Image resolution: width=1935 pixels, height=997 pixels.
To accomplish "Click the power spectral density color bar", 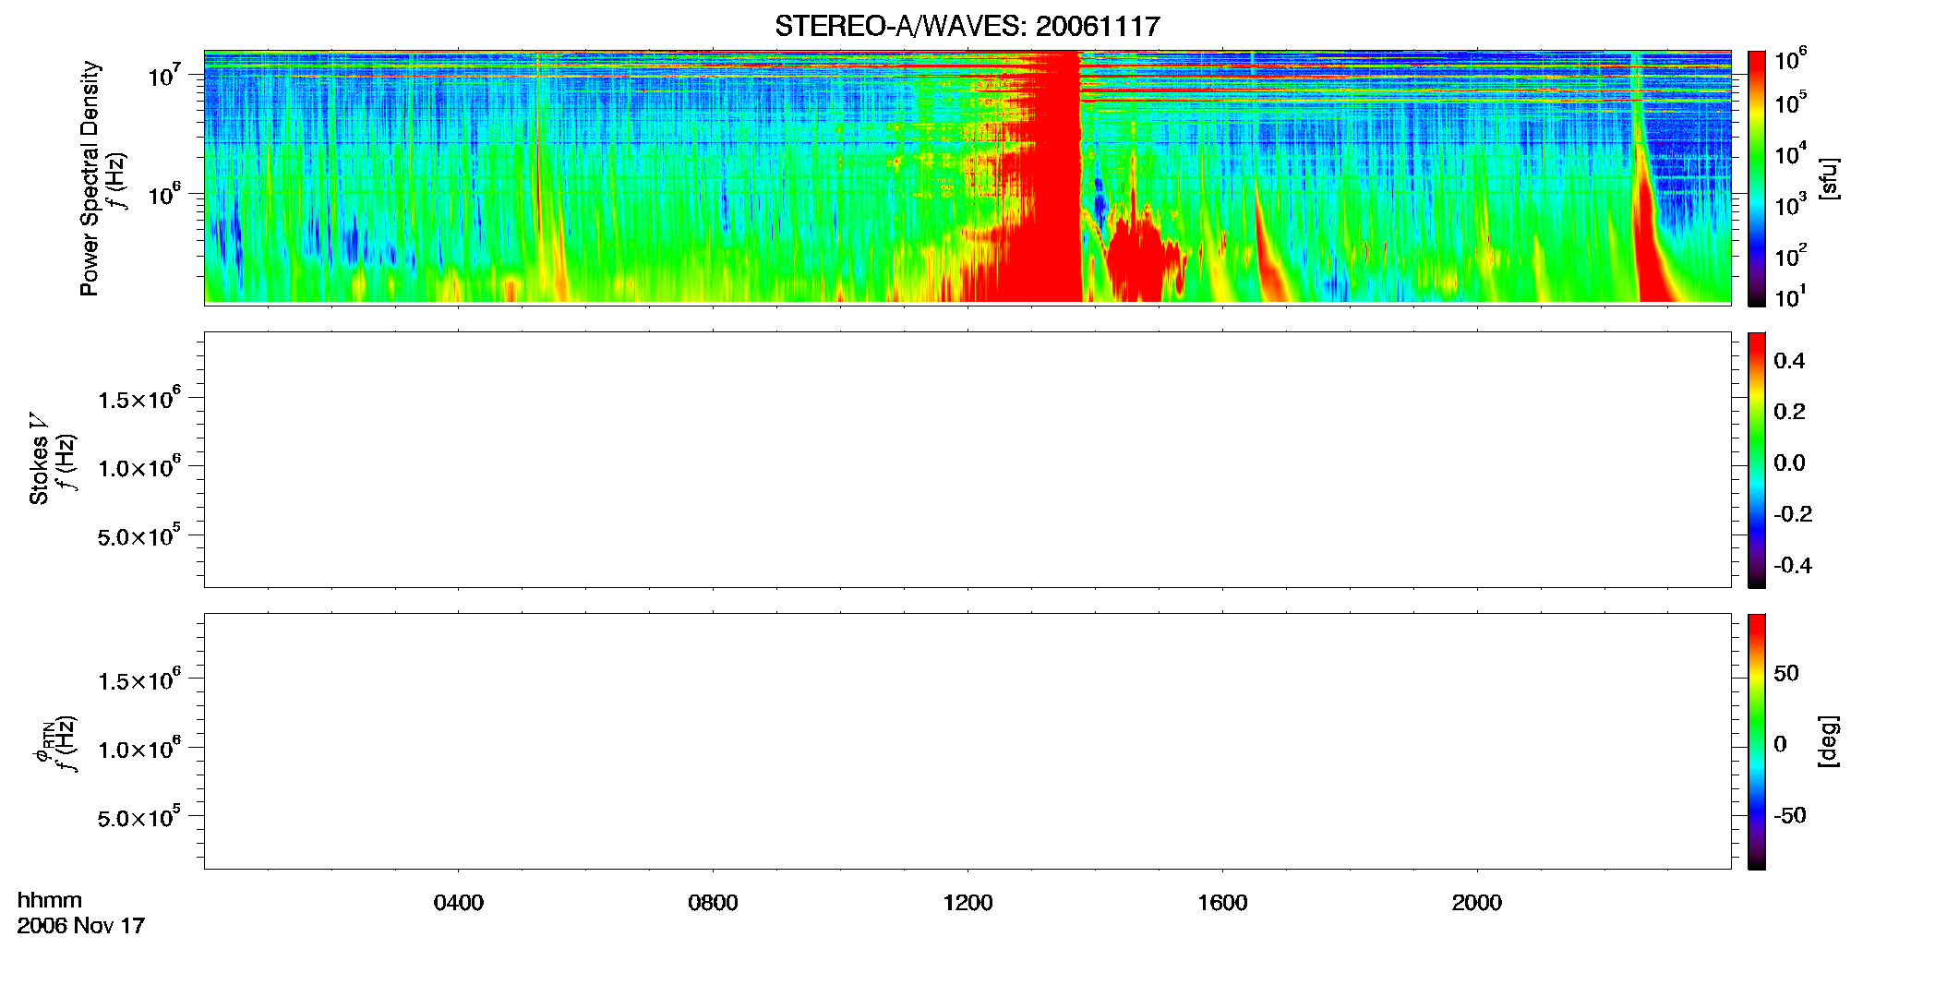I will 1757,178.
